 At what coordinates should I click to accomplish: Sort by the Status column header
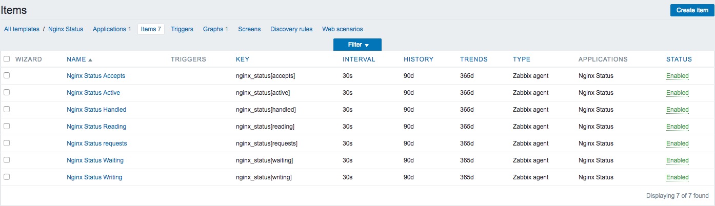[x=679, y=59]
